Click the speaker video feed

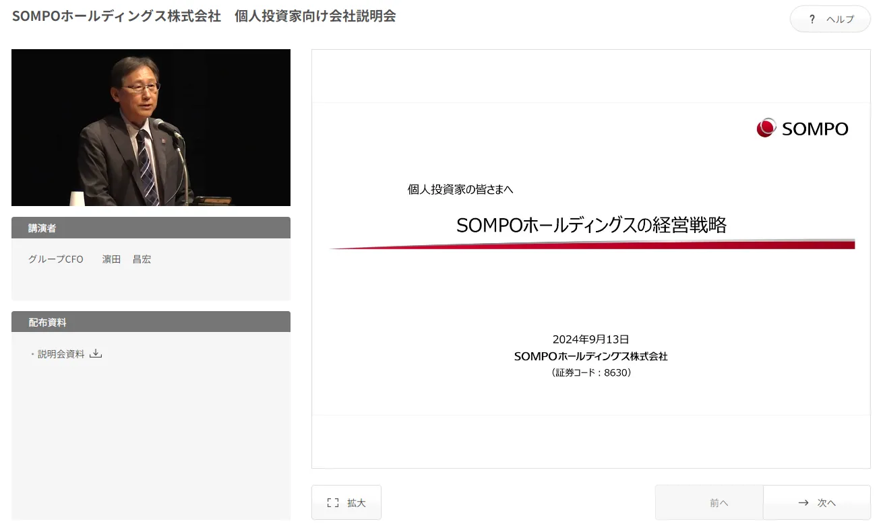coord(151,128)
